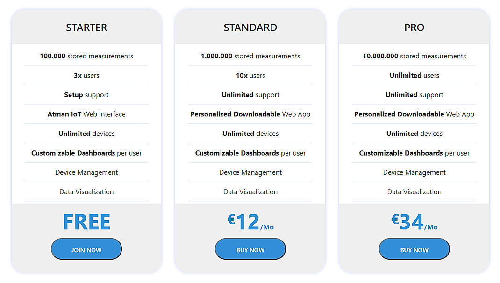
Task: Click the FREE price label on Starter
Action: point(86,221)
